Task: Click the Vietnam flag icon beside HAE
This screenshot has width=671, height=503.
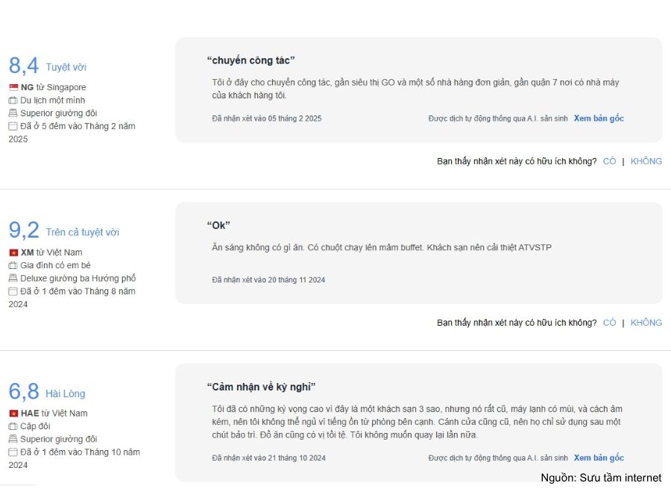Action: (13, 414)
